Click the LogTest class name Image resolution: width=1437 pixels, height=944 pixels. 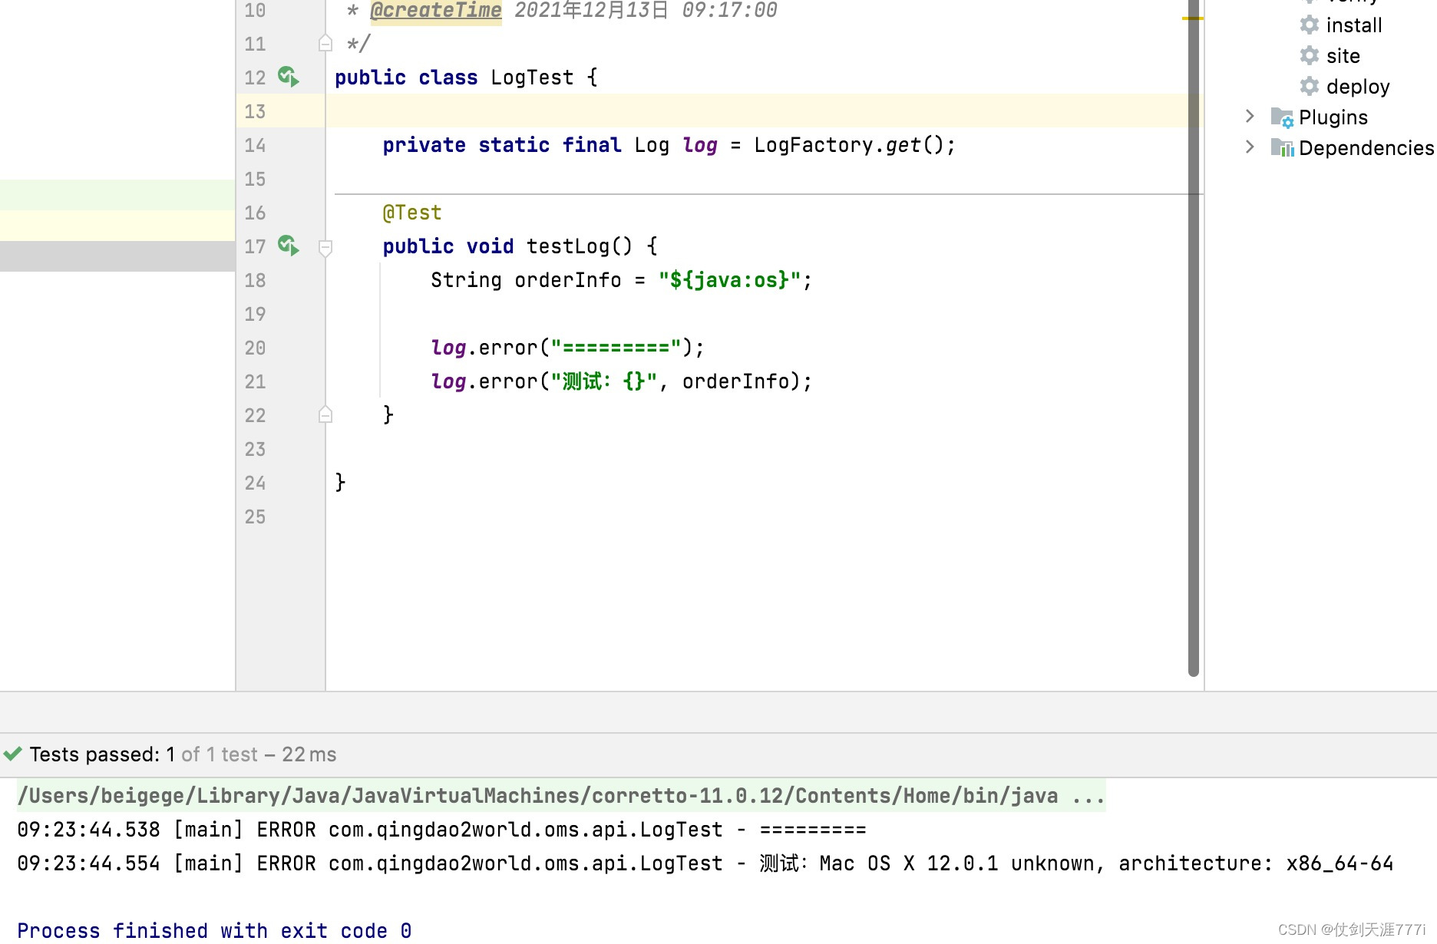[532, 78]
